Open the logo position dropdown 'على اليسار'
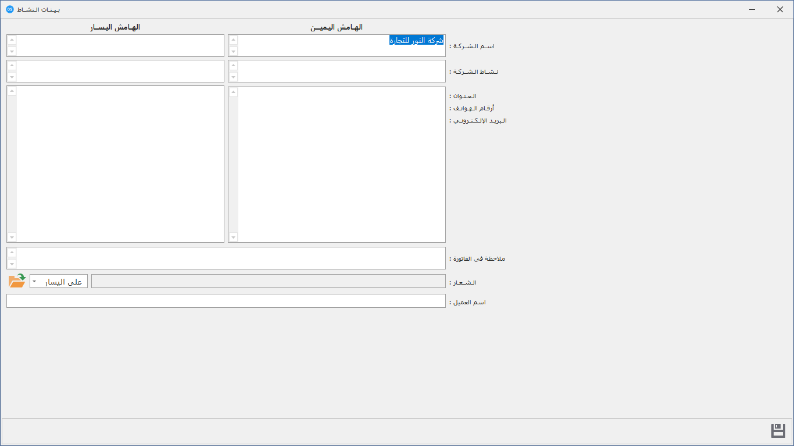Screen dimensions: 794x446 coord(59,282)
